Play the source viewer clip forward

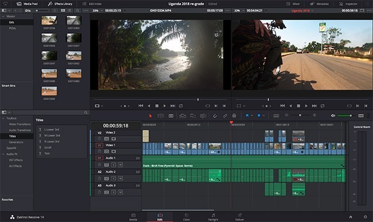click(164, 106)
